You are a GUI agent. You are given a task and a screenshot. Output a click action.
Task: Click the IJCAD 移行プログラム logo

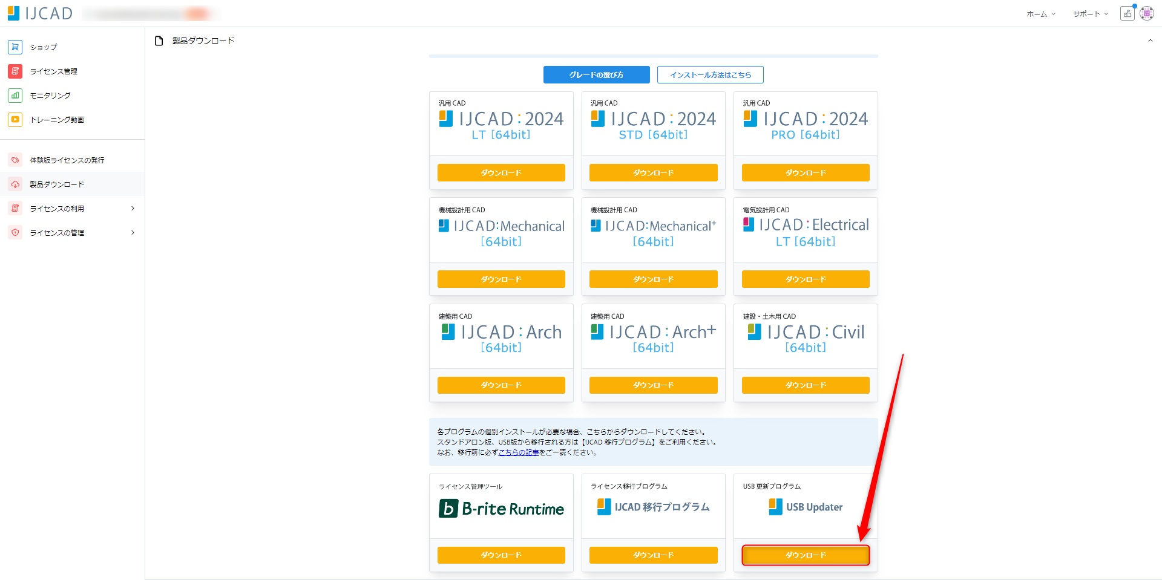pyautogui.click(x=654, y=507)
